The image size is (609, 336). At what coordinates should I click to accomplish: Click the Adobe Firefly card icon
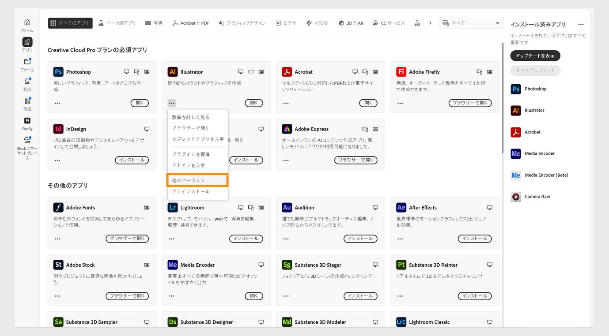(x=401, y=72)
